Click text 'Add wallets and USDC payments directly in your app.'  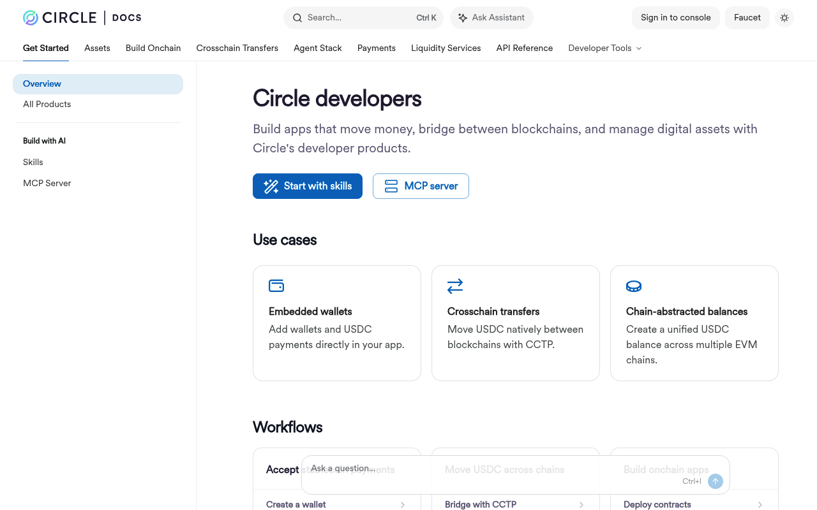(336, 337)
